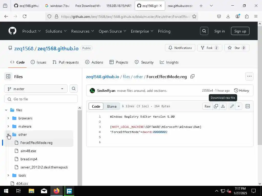Image resolution: width=262 pixels, height=196 pixels.
Task: Click the GitHub logo in the header
Action: tap(12, 31)
